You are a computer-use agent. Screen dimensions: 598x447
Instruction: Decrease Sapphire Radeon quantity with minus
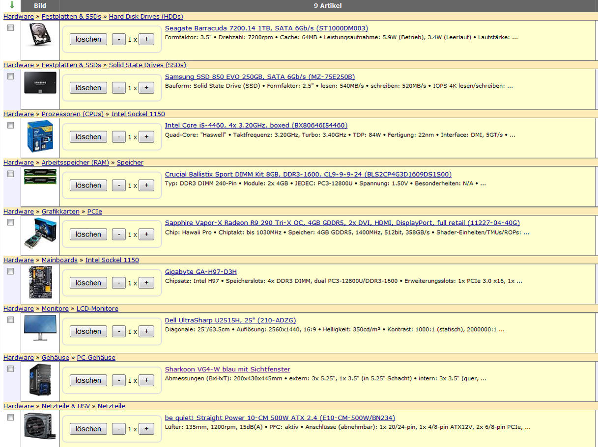tap(119, 235)
